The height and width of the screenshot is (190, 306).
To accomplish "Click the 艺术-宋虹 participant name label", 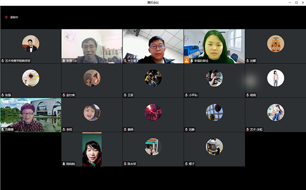I will (x=256, y=130).
